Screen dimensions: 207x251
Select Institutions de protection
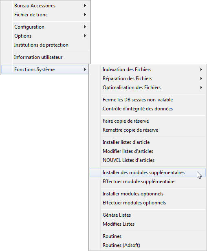[46, 45]
